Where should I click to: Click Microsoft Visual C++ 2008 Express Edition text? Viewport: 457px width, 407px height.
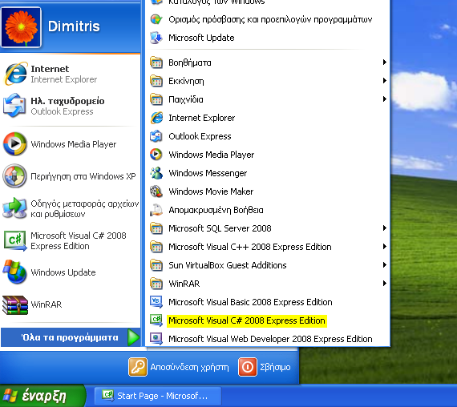coord(250,247)
